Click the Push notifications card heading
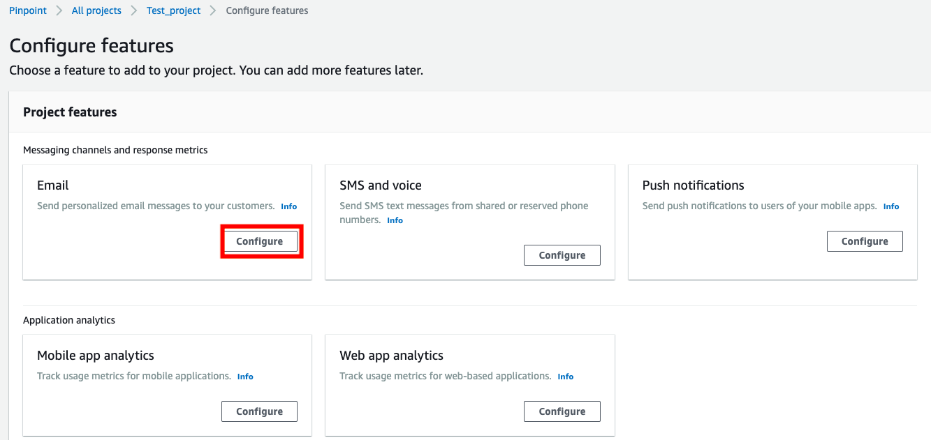Image resolution: width=931 pixels, height=440 pixels. point(693,185)
